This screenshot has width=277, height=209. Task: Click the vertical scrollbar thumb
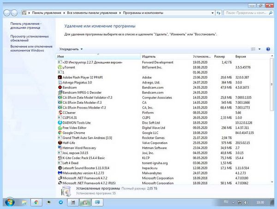(x=272, y=85)
